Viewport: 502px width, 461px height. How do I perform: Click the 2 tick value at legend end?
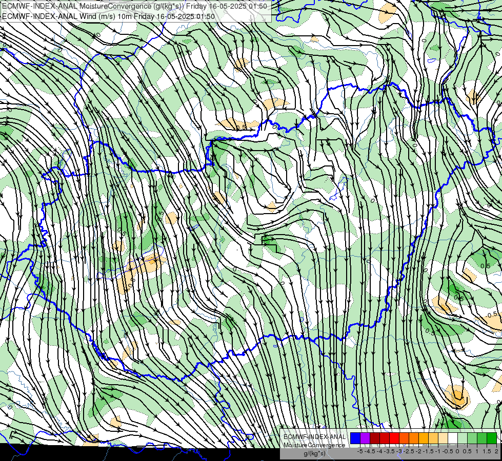(496, 451)
